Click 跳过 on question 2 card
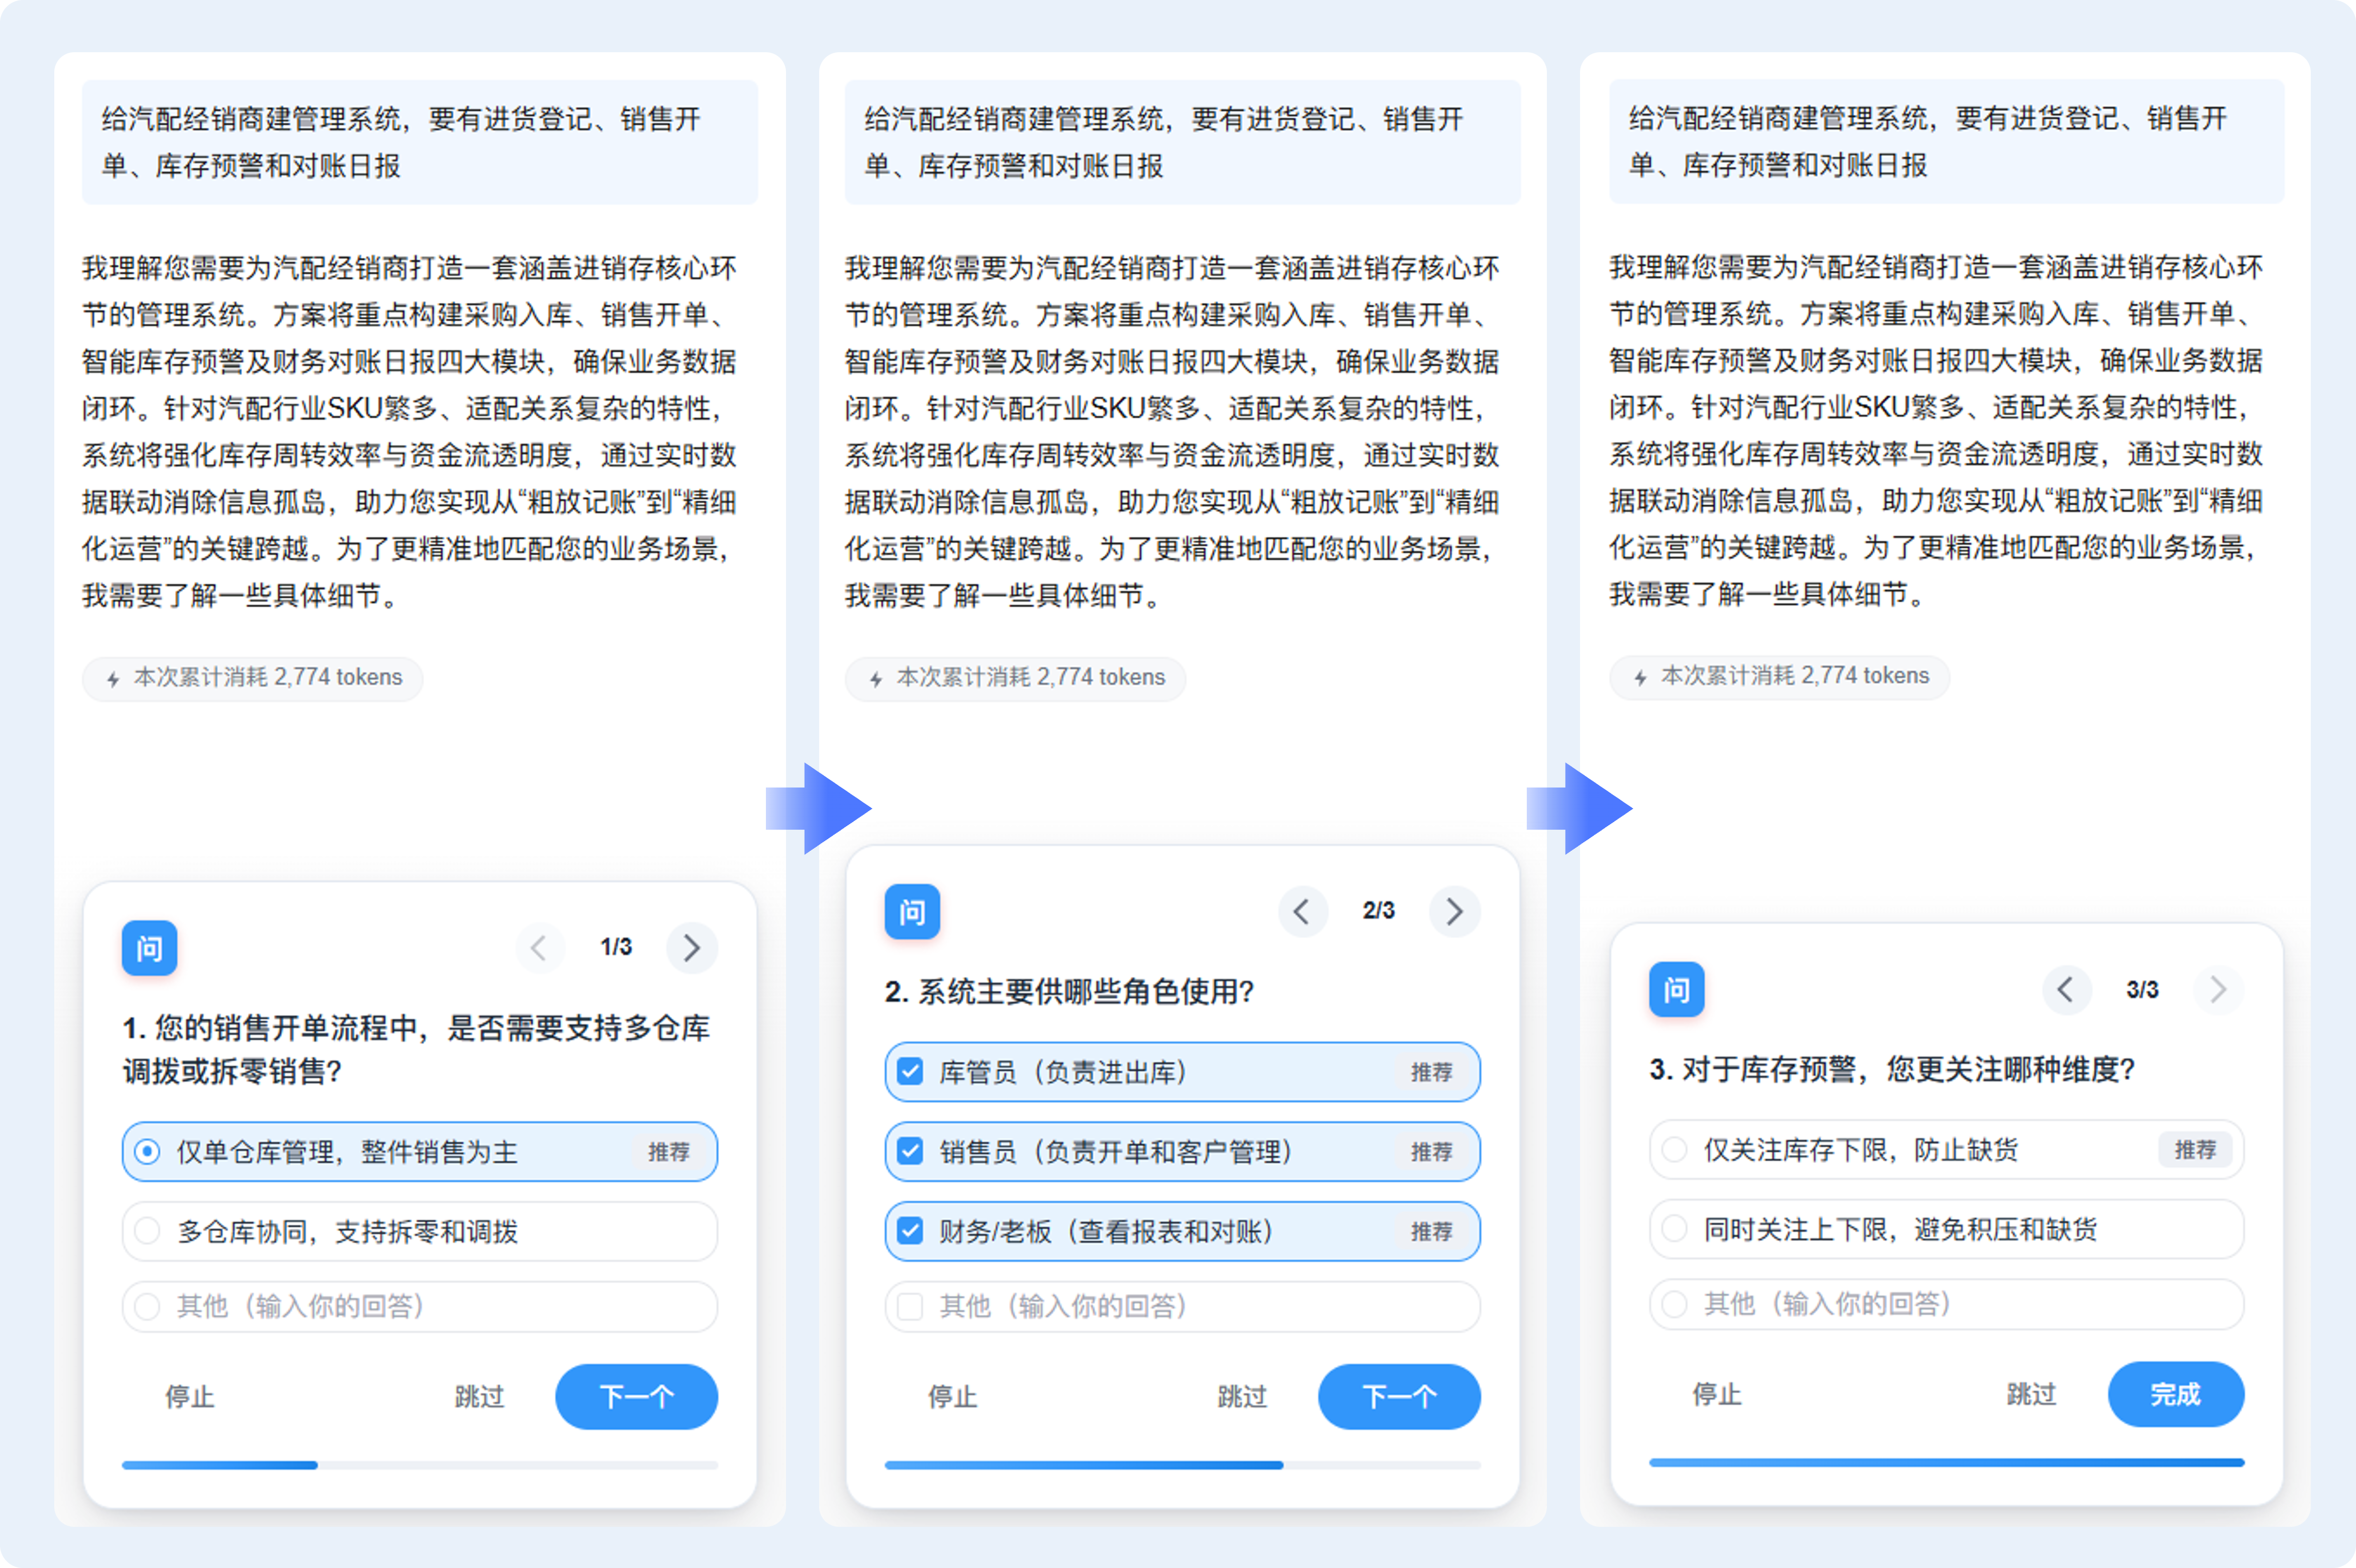This screenshot has width=2356, height=1568. coord(1241,1396)
